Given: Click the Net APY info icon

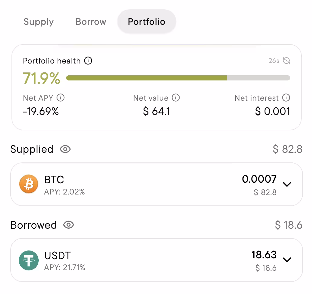Looking at the screenshot, I should [x=60, y=98].
